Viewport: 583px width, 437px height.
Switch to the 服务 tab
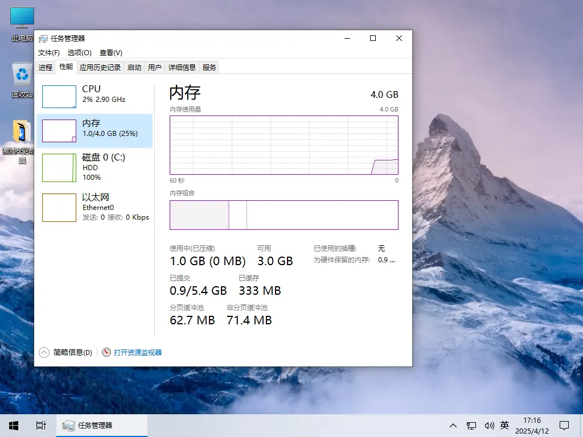[x=208, y=67]
